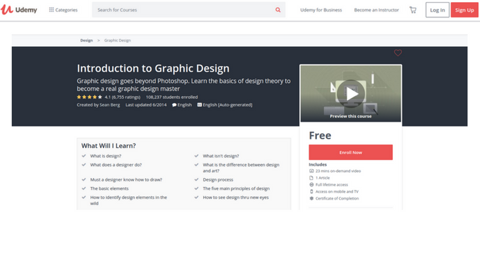Add course to wishlist with heart icon

click(398, 52)
